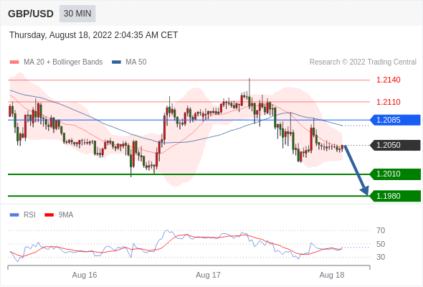Click the green 1.2010 support price tag
Screen dimensions: 423x287
pos(395,174)
